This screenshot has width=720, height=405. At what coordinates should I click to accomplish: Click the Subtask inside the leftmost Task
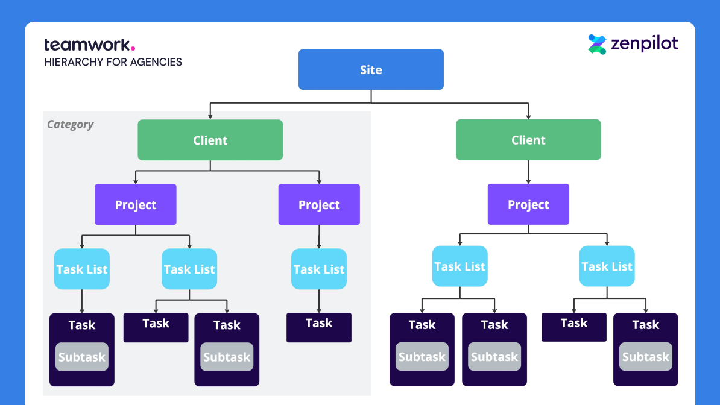[x=81, y=357]
